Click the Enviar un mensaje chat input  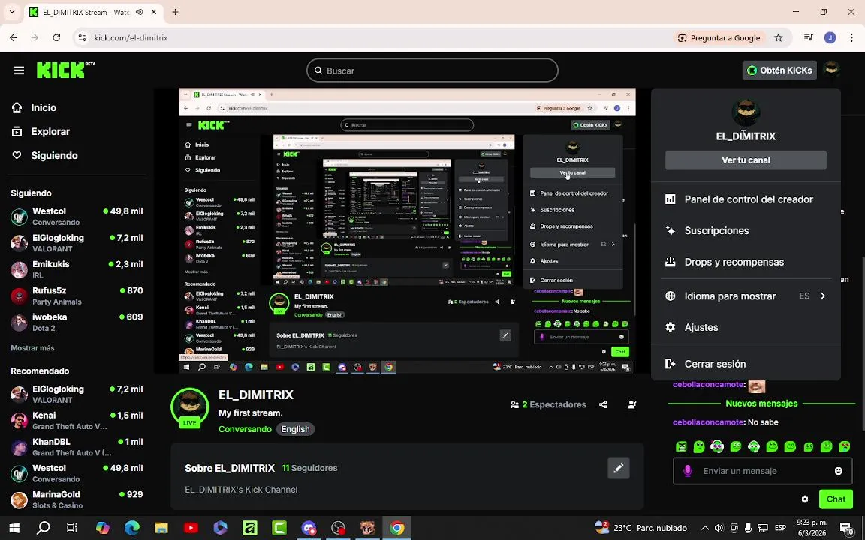(762, 471)
